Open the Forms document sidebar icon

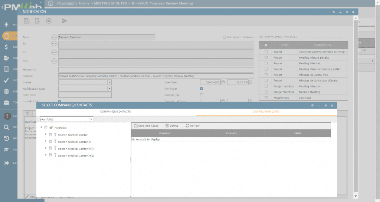point(7,36)
